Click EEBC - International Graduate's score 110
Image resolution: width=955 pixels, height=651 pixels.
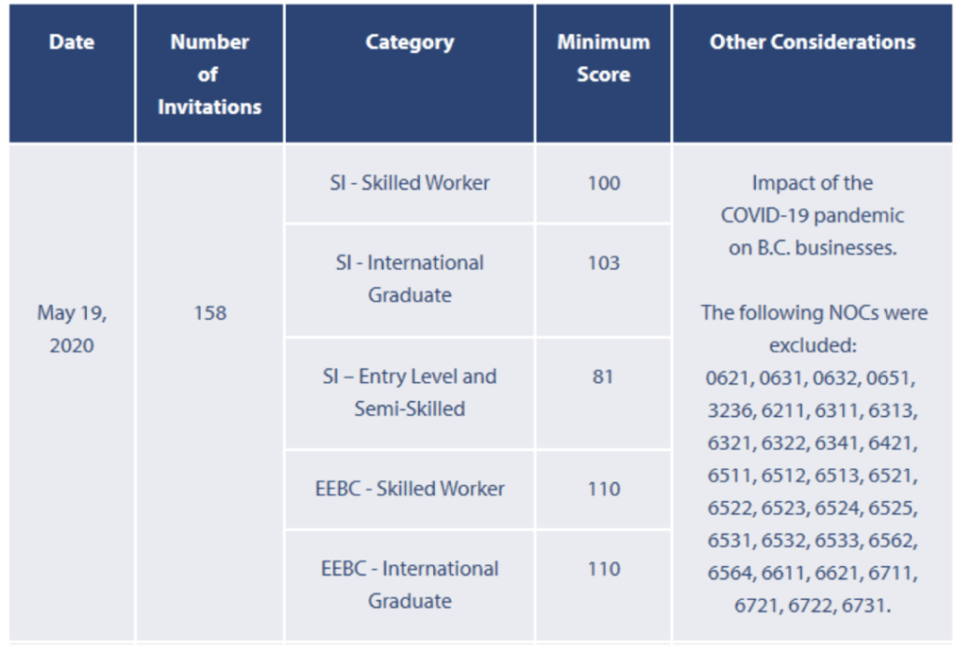pyautogui.click(x=603, y=569)
